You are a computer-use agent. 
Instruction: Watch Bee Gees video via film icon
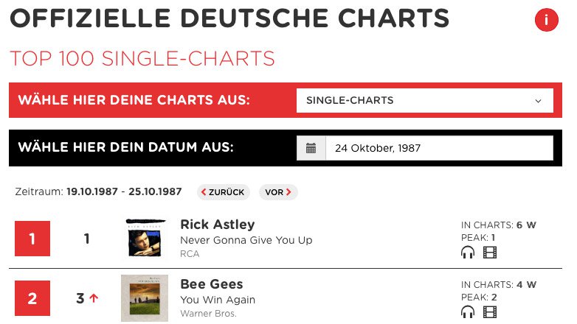489,312
